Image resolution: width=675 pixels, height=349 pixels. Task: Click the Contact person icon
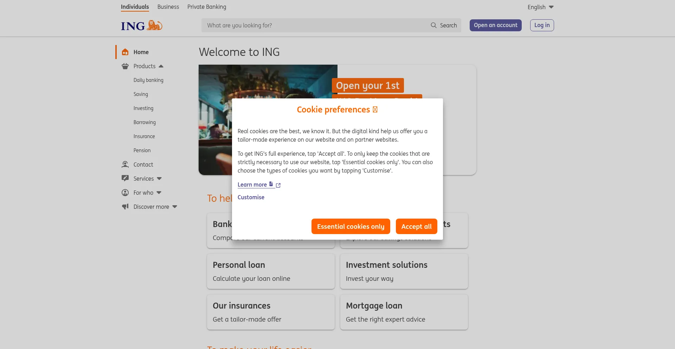point(125,164)
